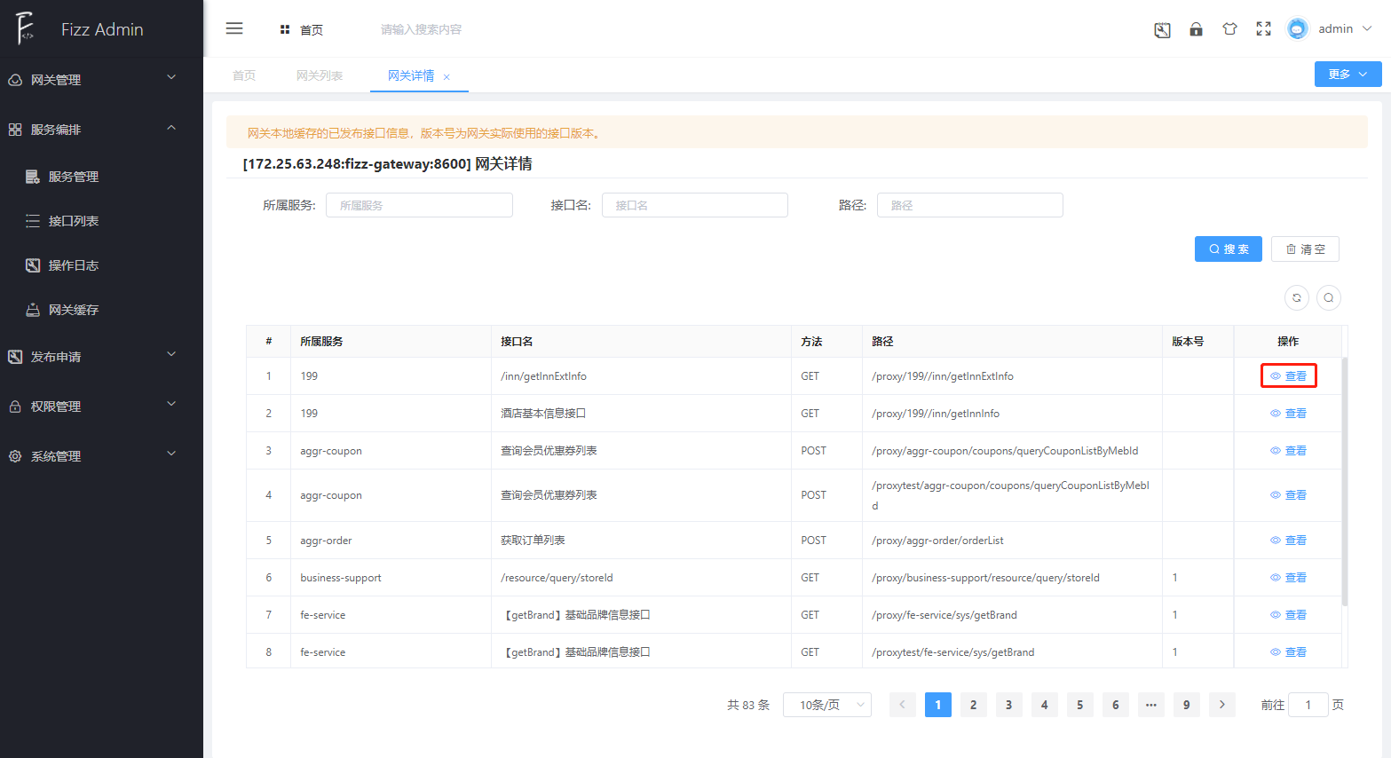Viewport: 1391px width, 758px height.
Task: Click the refresh table circular icon
Action: (1296, 297)
